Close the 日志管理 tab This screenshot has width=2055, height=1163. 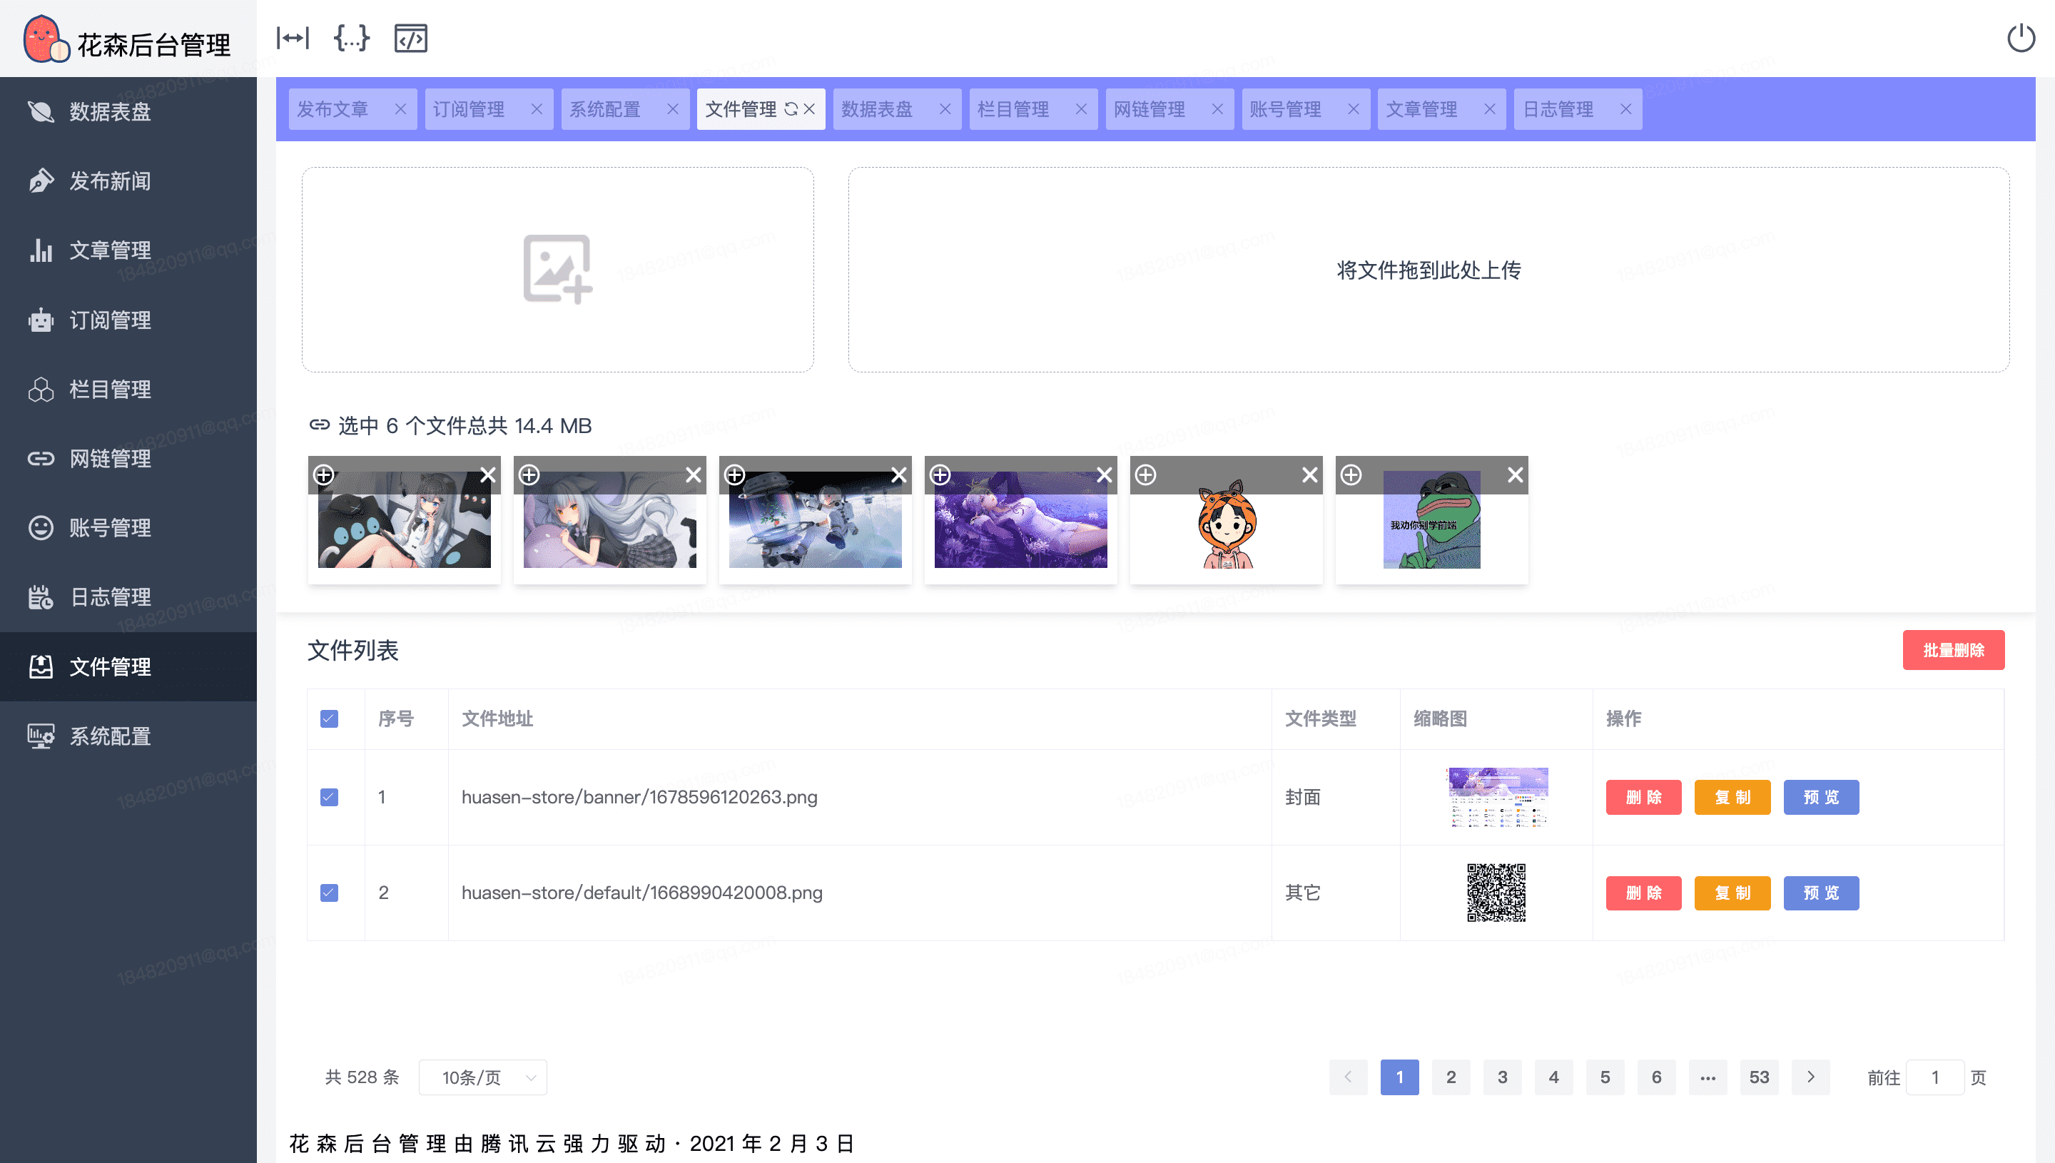coord(1625,109)
